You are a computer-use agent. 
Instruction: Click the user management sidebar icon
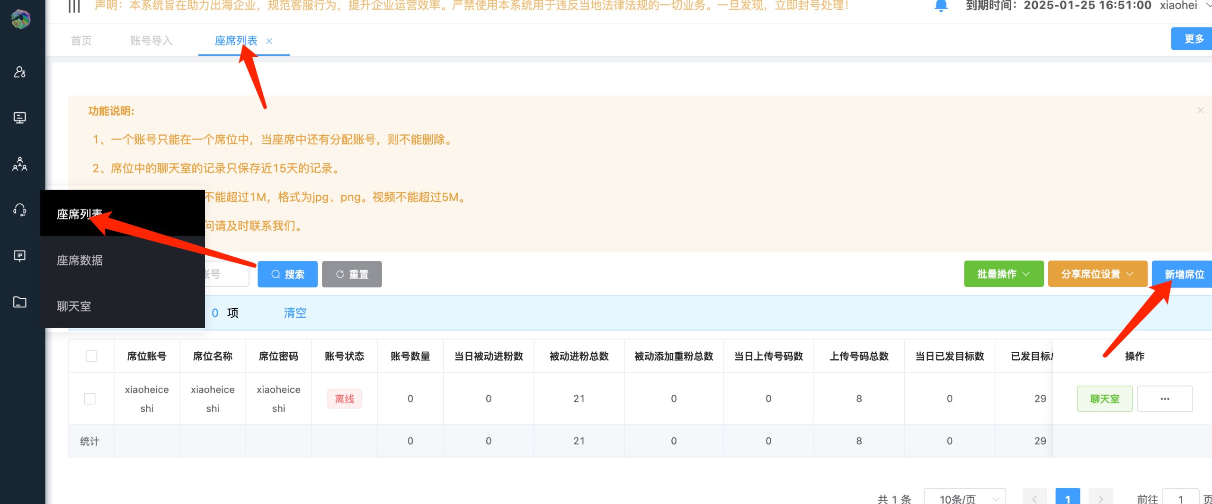point(19,72)
